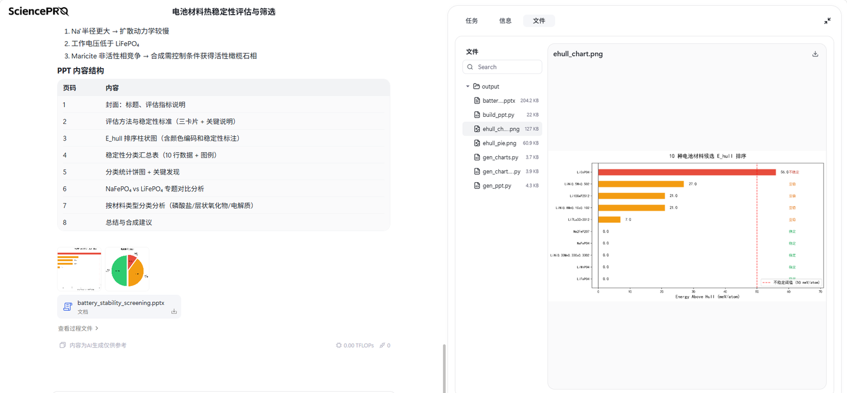Click table row 总结与合成建议
The height and width of the screenshot is (393, 847).
(x=224, y=222)
